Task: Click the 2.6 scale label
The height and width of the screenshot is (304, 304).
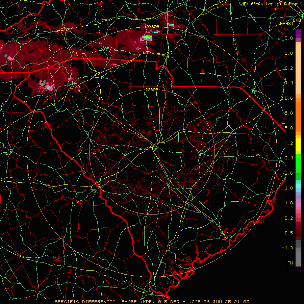Action: point(289,173)
